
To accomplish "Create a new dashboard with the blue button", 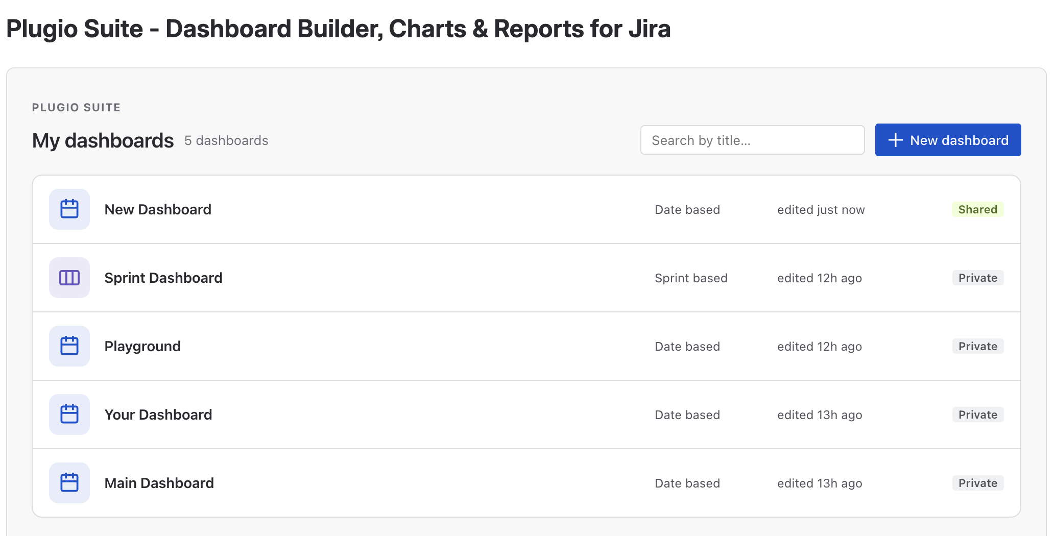I will pos(948,140).
